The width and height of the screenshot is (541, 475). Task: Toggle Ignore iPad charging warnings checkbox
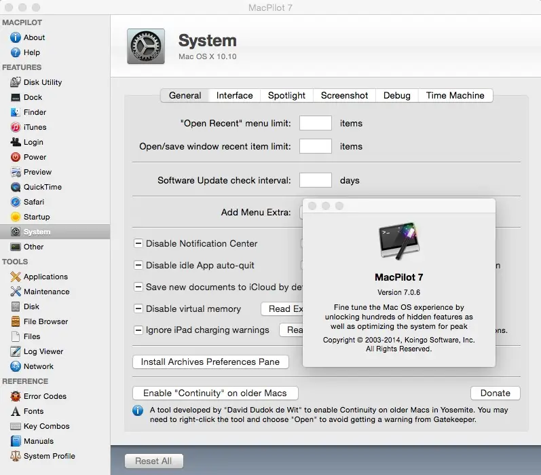pyautogui.click(x=138, y=330)
